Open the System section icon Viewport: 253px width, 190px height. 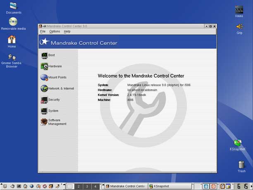pyautogui.click(x=44, y=111)
